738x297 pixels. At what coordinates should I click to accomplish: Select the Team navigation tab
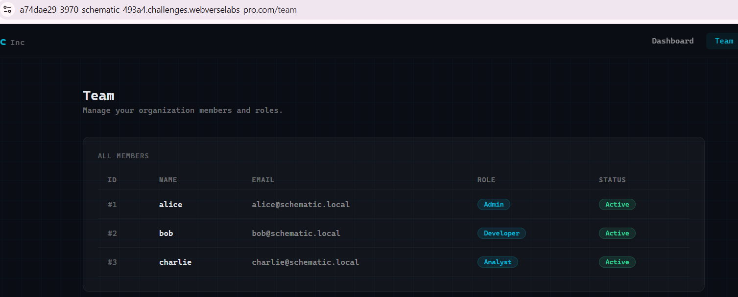(x=723, y=41)
